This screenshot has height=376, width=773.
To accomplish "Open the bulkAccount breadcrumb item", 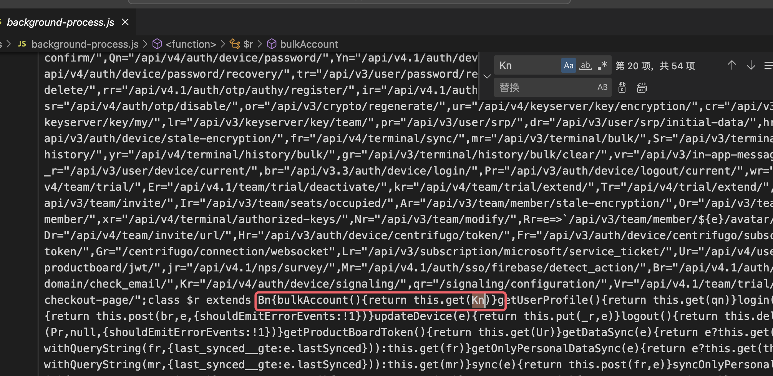I will click(x=309, y=44).
